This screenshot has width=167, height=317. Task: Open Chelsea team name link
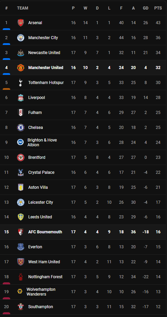(x=36, y=127)
